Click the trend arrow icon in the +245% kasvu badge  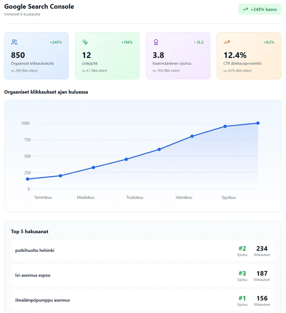point(246,9)
